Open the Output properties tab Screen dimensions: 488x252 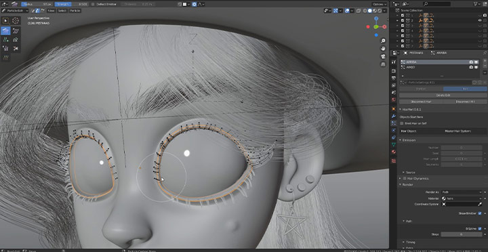click(394, 78)
